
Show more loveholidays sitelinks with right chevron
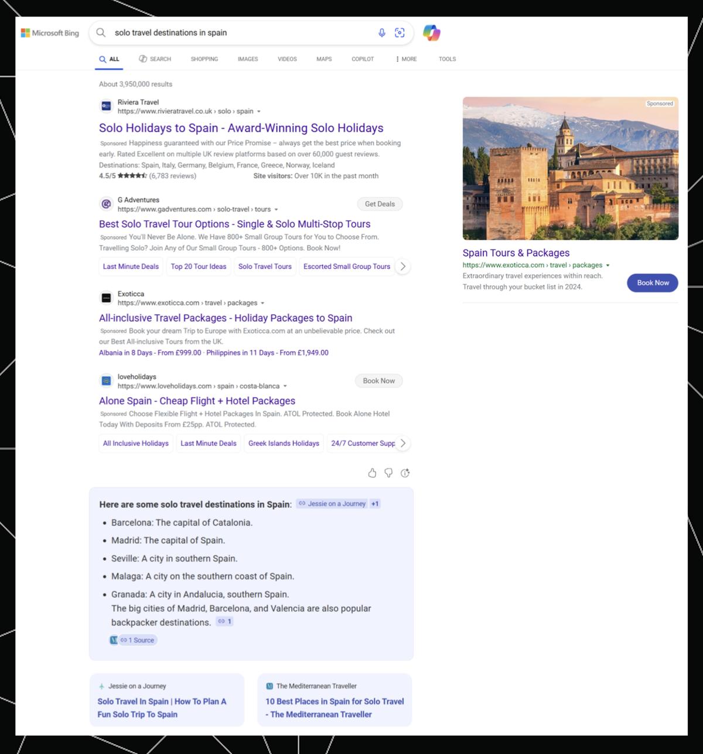pos(402,443)
